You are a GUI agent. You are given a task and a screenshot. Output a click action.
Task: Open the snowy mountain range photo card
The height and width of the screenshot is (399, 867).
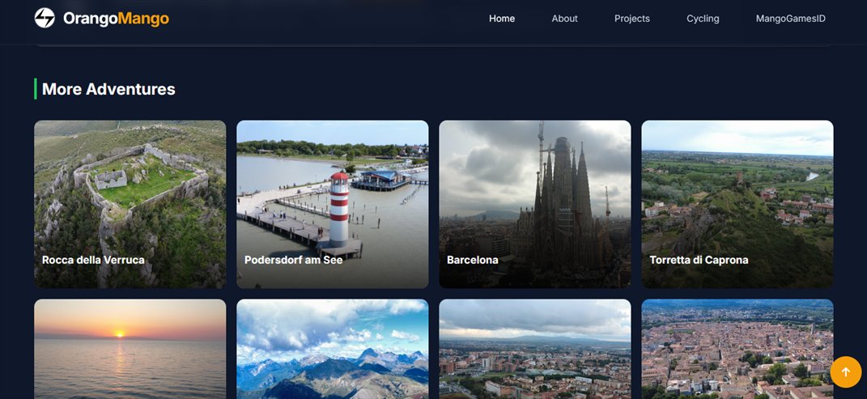(333, 349)
